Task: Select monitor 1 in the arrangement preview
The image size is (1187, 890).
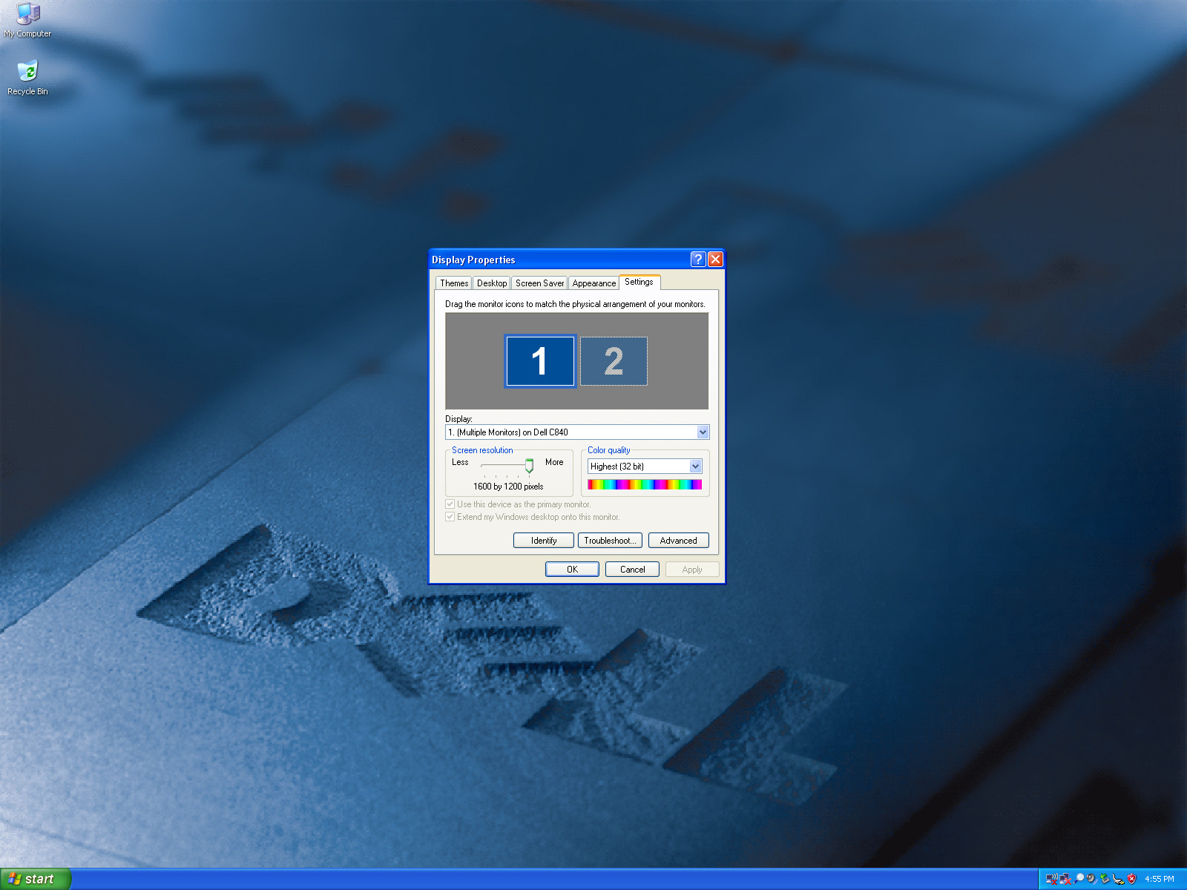Action: point(540,361)
